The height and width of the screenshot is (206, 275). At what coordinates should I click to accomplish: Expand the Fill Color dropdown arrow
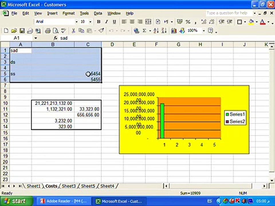click(x=257, y=22)
